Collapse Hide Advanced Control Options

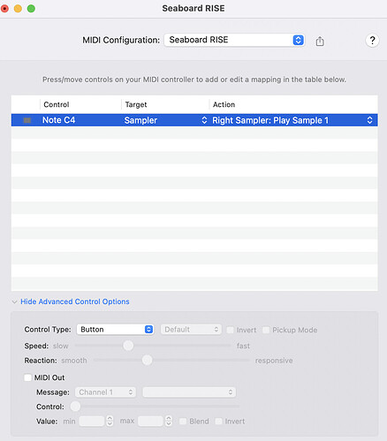(75, 301)
